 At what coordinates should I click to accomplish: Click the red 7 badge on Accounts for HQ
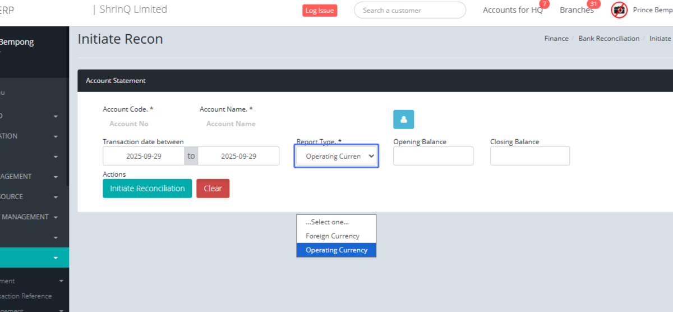[x=543, y=4]
